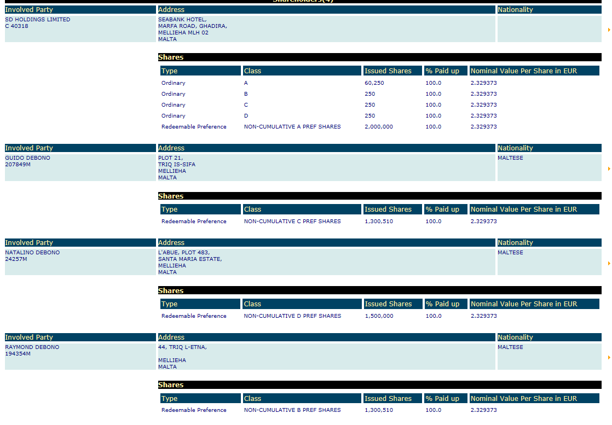Click the PLOT 21 address line
612x425 pixels.
click(170, 158)
